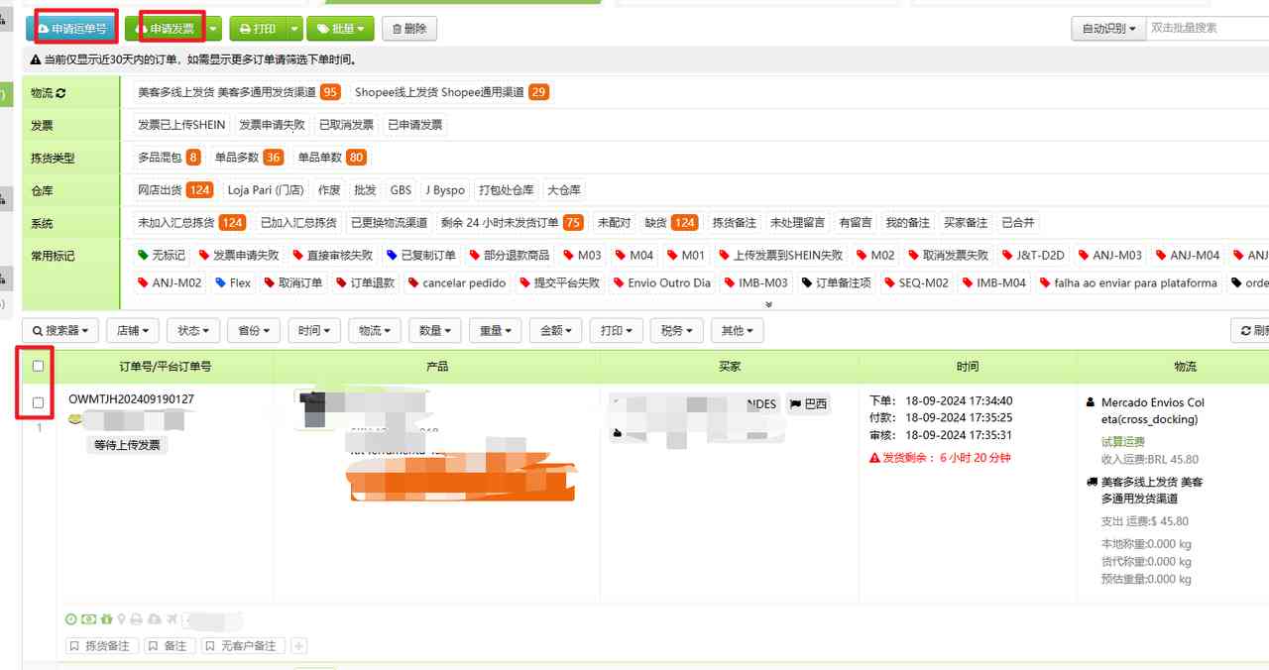Image resolution: width=1269 pixels, height=670 pixels.
Task: Click the green banknote payment icon
Action: click(x=88, y=619)
